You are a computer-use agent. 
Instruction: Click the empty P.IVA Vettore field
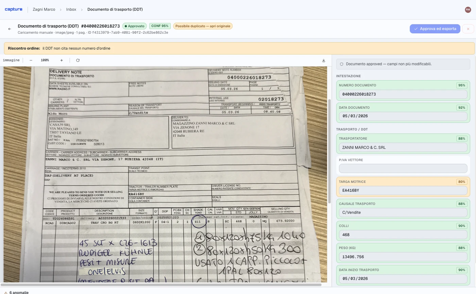[x=403, y=169]
